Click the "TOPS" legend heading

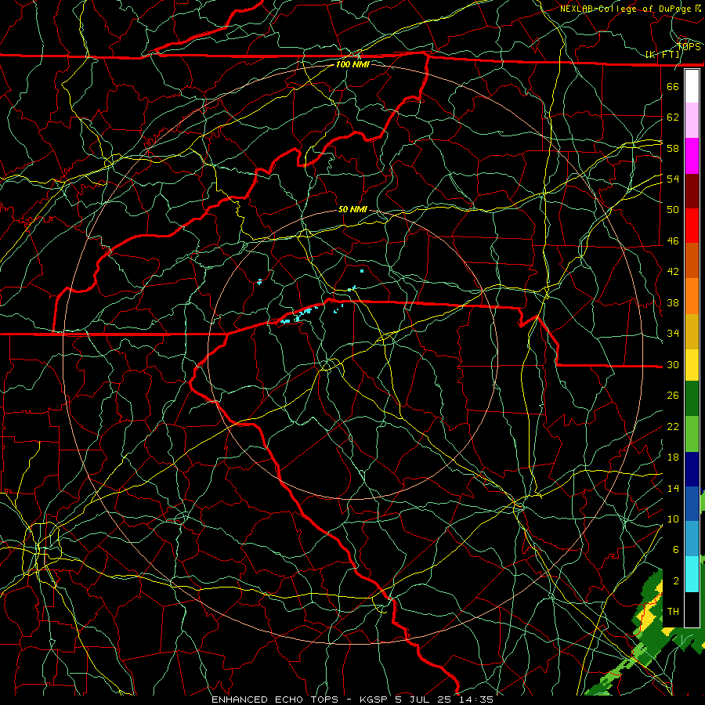(689, 46)
